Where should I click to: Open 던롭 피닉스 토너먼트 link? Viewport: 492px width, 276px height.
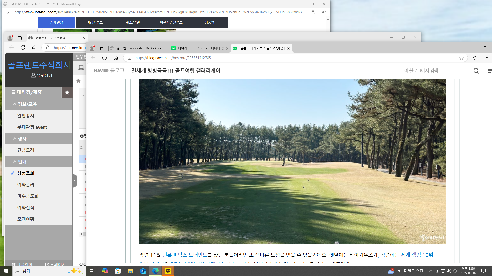tap(185, 255)
